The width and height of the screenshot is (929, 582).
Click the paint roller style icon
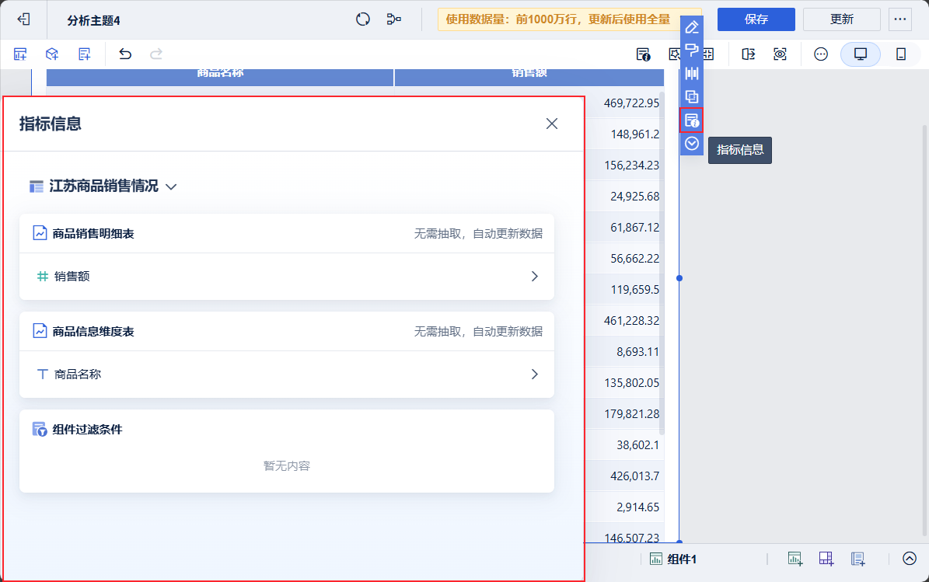pos(691,51)
